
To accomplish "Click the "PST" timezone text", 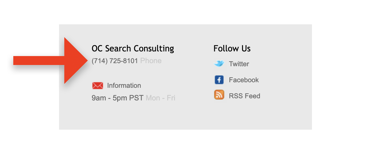I will [x=136, y=98].
